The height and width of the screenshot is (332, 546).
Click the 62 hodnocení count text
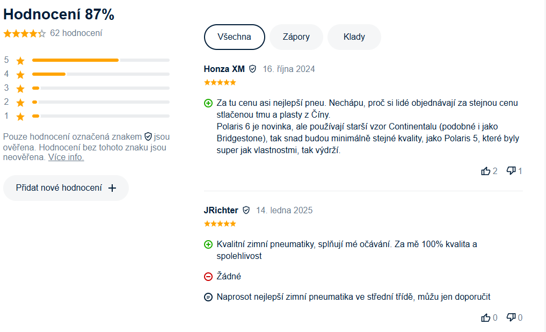pos(76,33)
